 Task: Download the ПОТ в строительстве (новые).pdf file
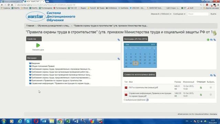click(201, 87)
